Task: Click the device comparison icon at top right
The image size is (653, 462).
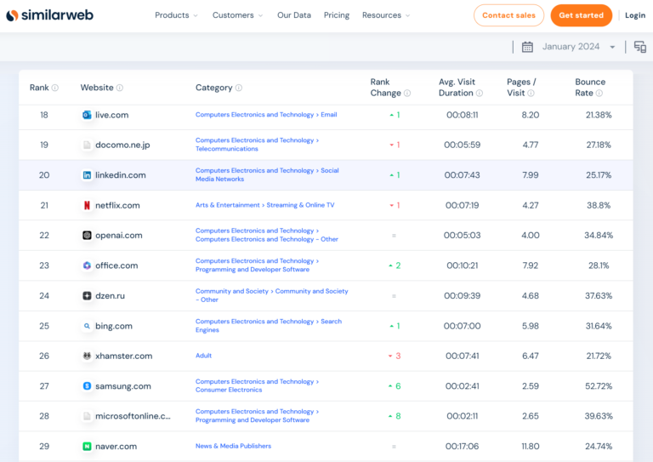Action: coord(639,47)
